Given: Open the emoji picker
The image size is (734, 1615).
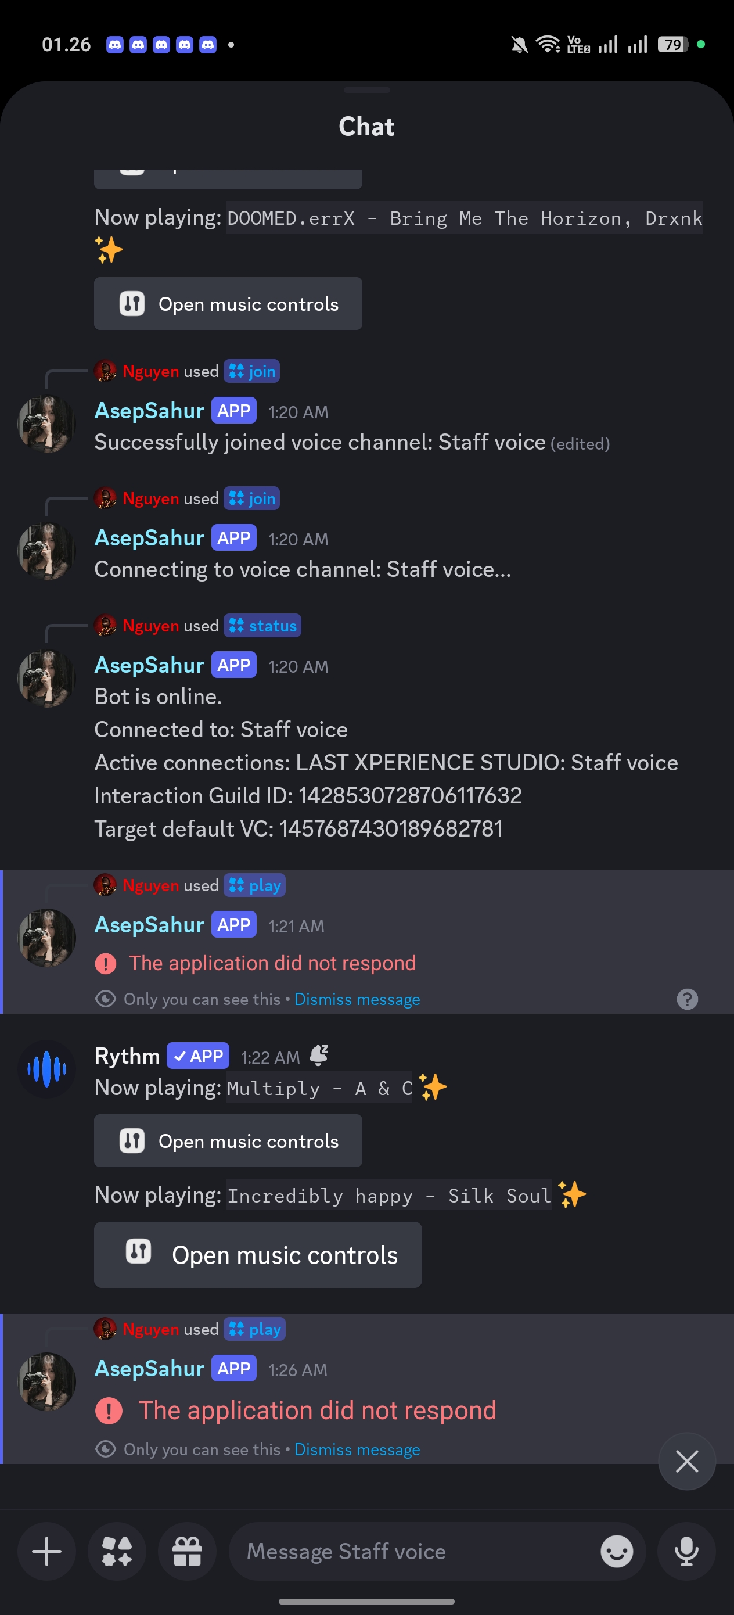Looking at the screenshot, I should point(617,1552).
